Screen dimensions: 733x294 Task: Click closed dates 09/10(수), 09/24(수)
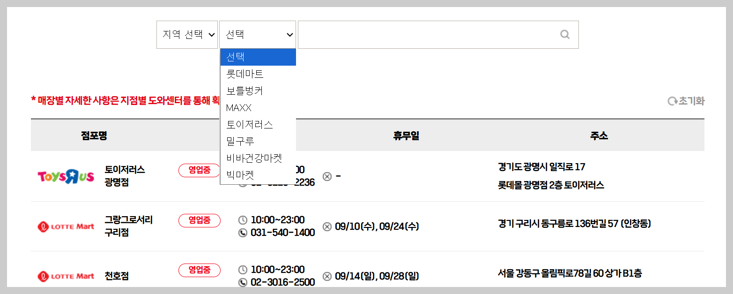377,226
